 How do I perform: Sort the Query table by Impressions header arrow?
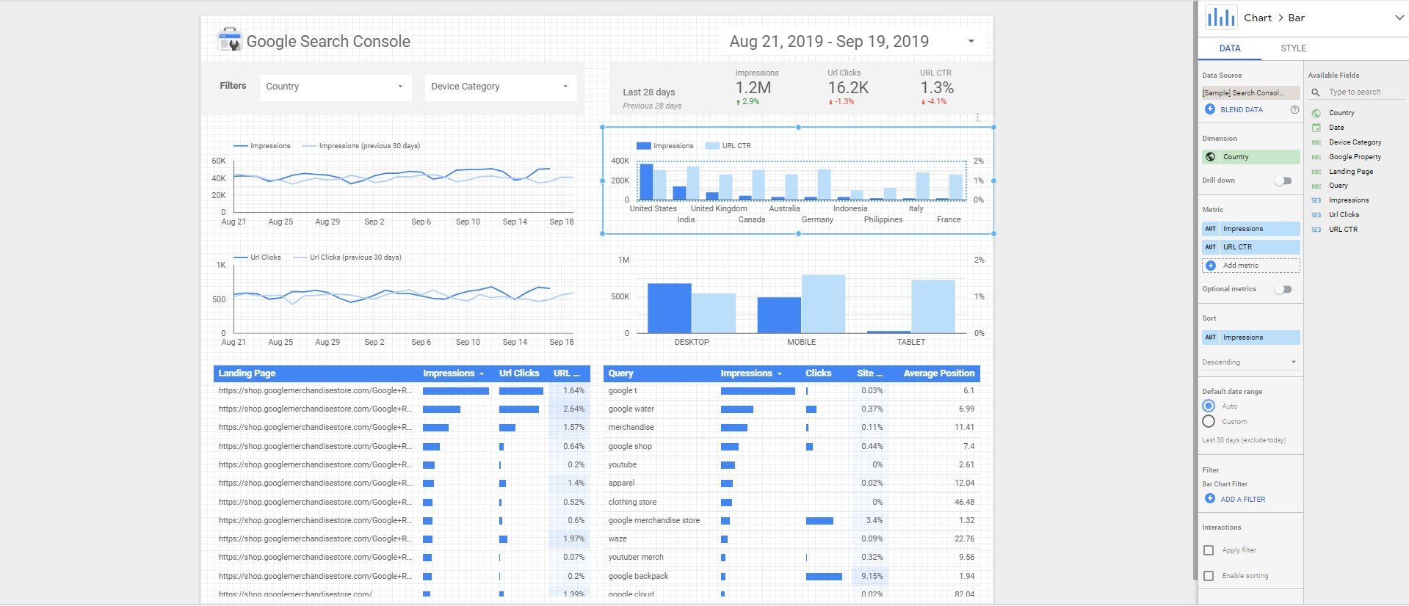pos(779,373)
